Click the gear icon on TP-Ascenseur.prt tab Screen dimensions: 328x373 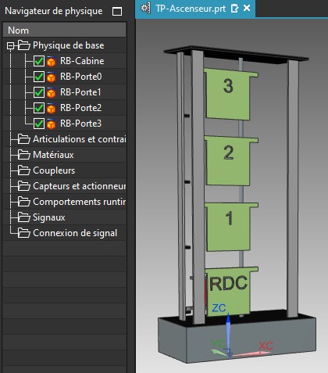pos(145,9)
